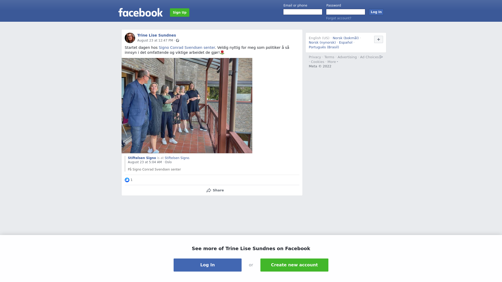Screen dimensions: 502x282
Task: Focus the Password field
Action: pos(346,12)
